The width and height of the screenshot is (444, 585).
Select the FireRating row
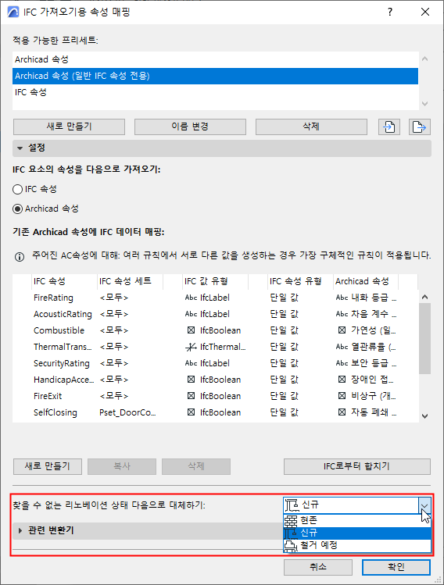[215, 298]
